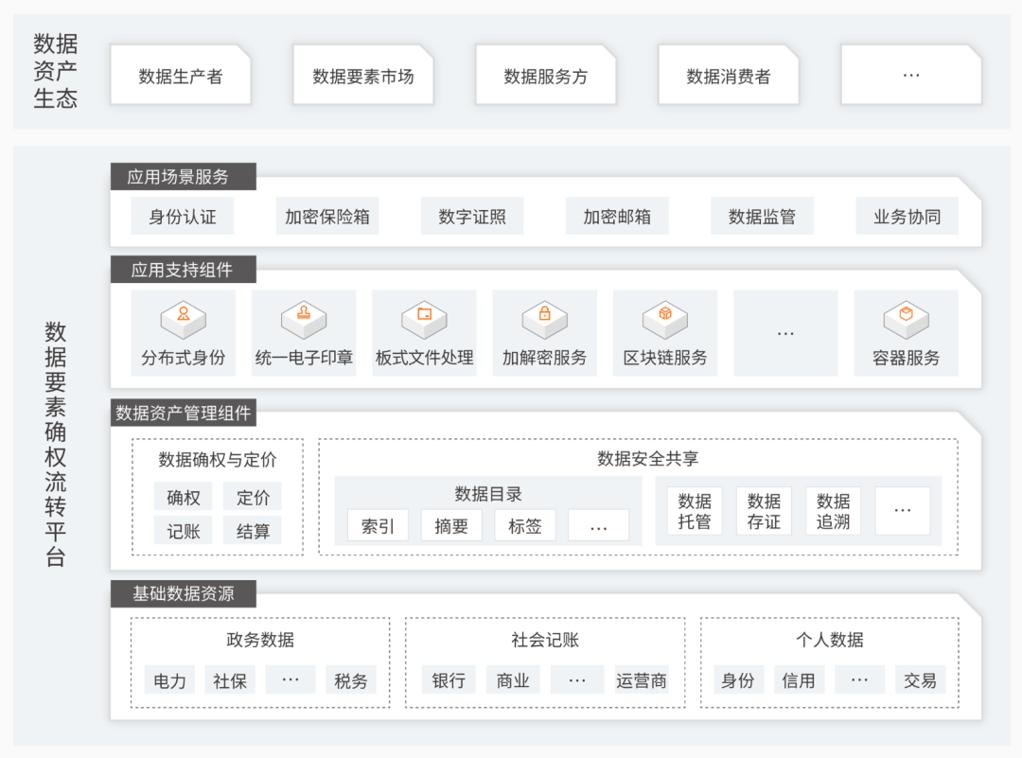Select the 银行 box

click(x=449, y=680)
